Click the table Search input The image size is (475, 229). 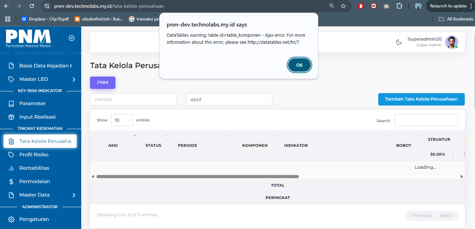(x=426, y=120)
